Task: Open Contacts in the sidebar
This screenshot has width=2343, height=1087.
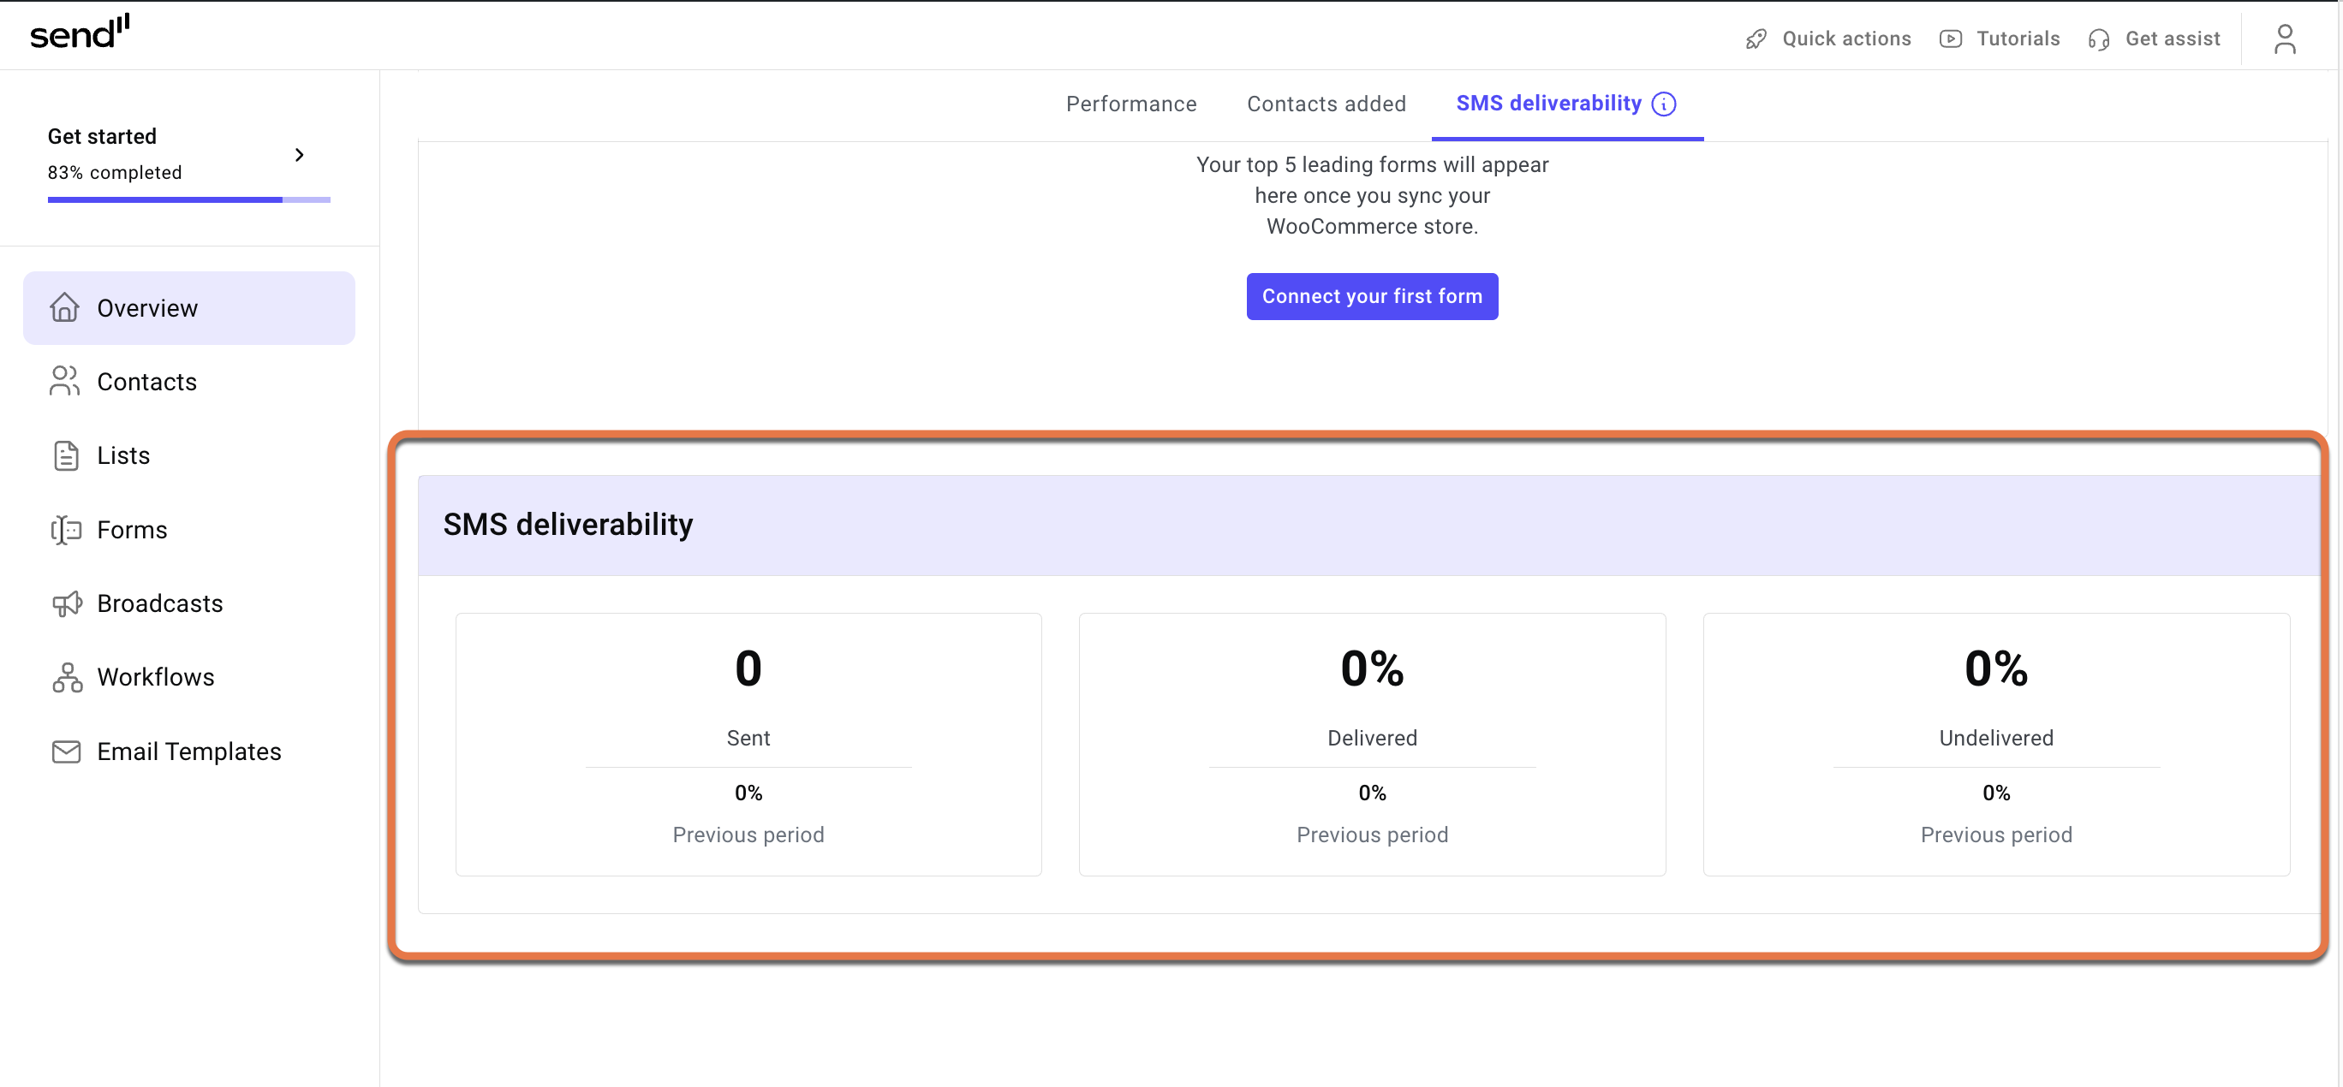Action: (188, 381)
